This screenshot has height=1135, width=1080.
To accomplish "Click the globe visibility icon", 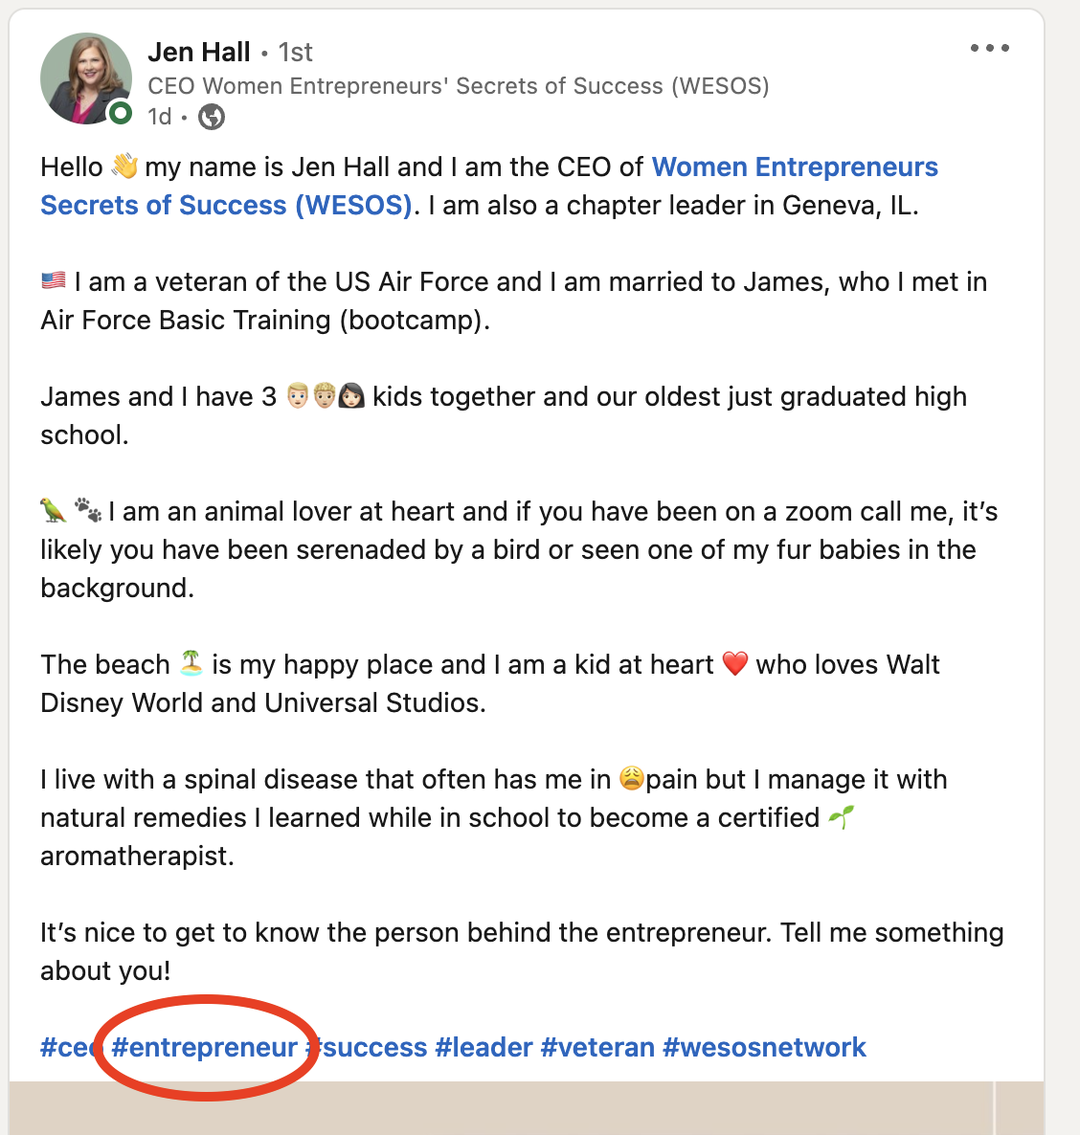I will (x=212, y=117).
